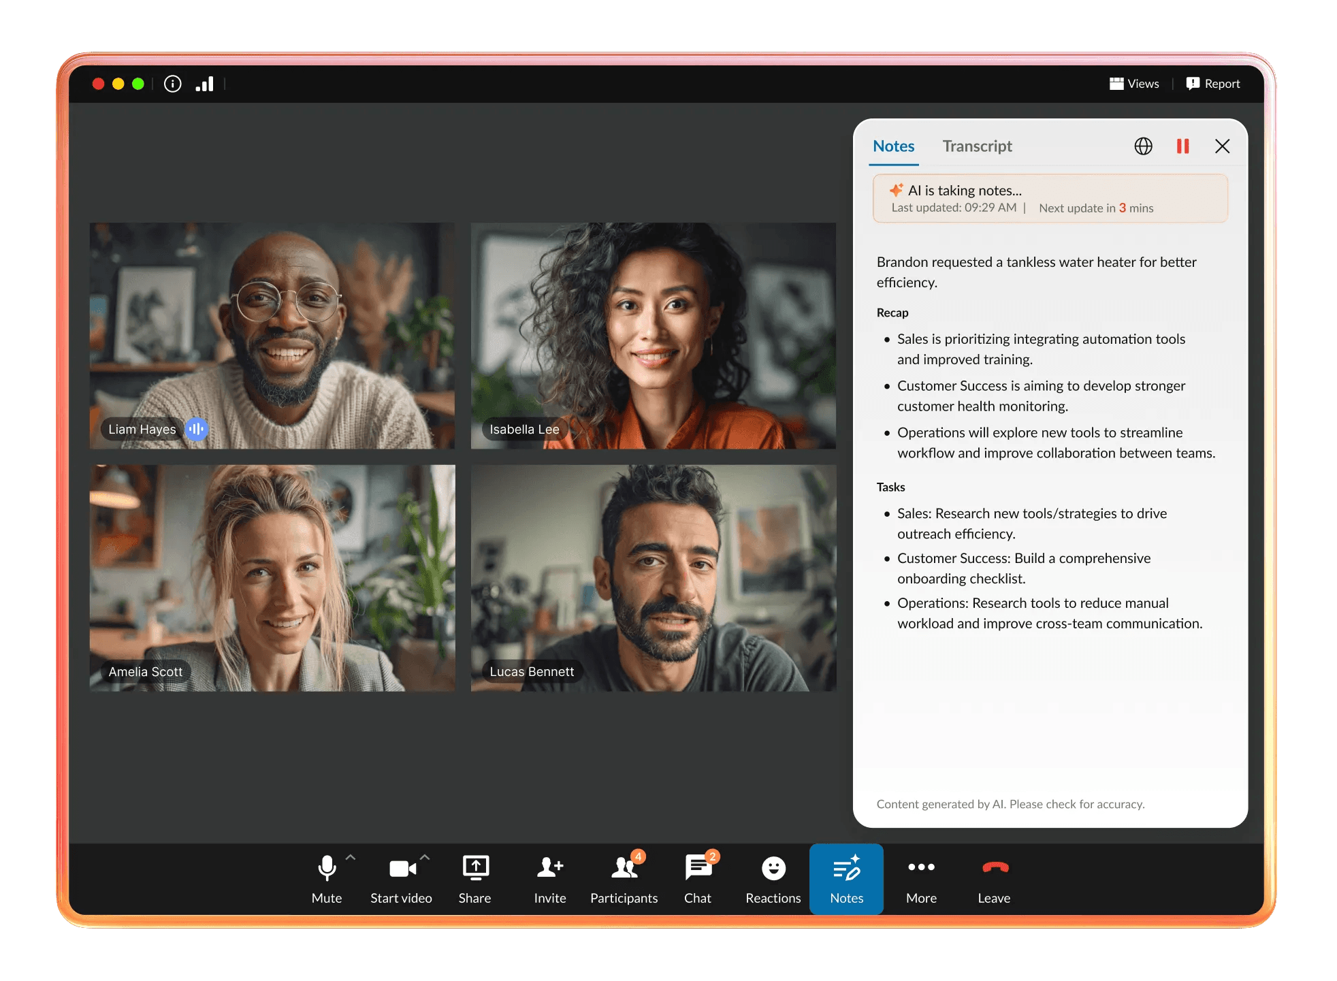Pause AI note taking
Image resolution: width=1337 pixels, height=981 pixels.
(1182, 146)
